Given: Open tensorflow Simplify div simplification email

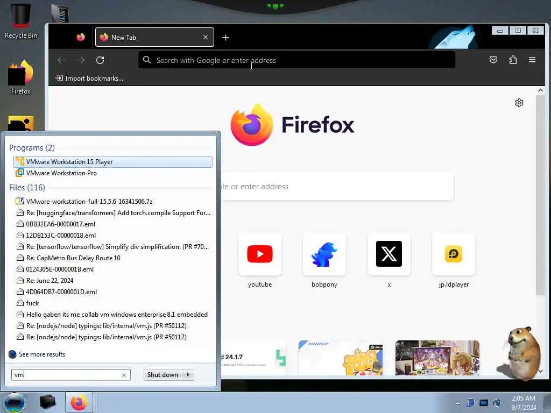Looking at the screenshot, I should tap(113, 246).
